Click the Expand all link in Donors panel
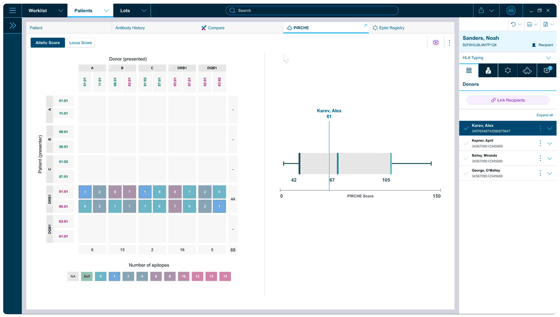The image size is (560, 317). [x=545, y=114]
